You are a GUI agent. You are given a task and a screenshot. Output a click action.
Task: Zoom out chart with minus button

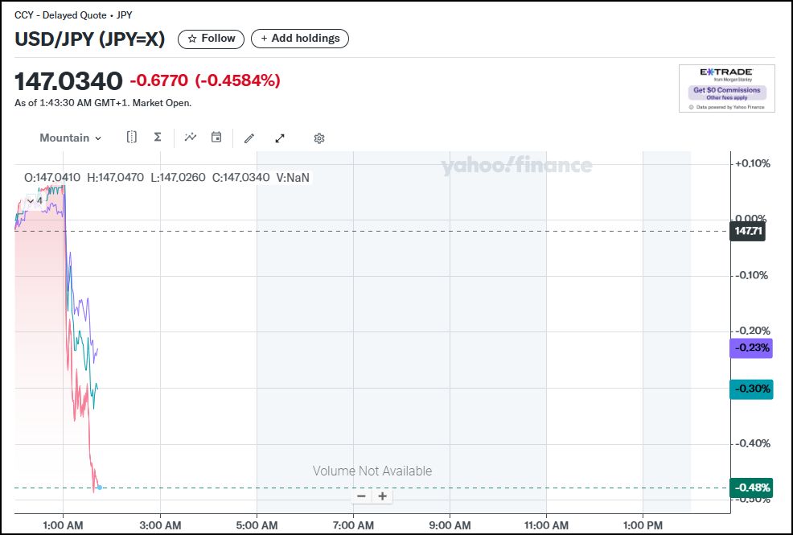coord(361,496)
